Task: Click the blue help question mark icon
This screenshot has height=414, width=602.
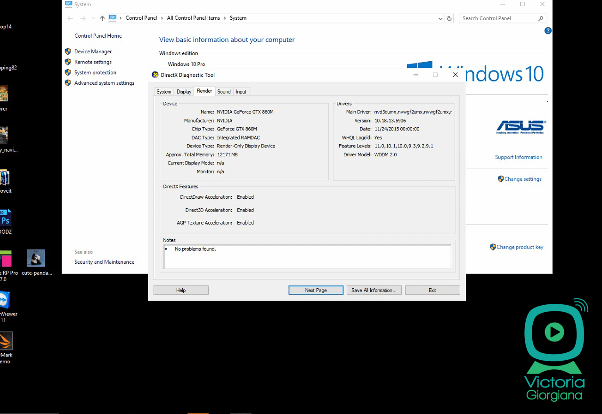Action: pyautogui.click(x=548, y=31)
